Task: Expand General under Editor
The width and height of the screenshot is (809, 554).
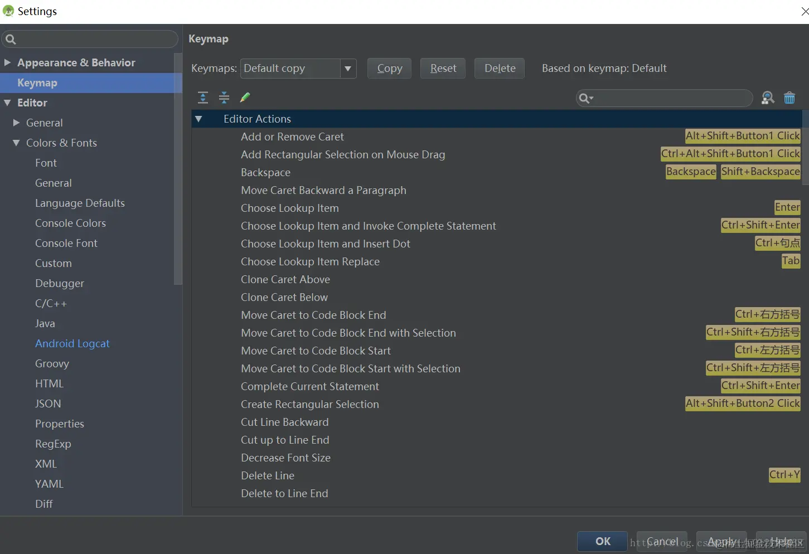Action: click(x=16, y=123)
